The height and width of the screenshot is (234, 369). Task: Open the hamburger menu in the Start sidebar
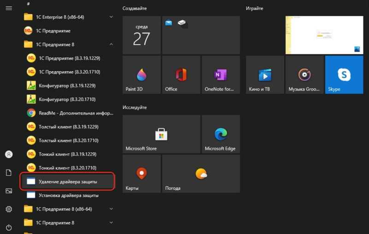[9, 8]
